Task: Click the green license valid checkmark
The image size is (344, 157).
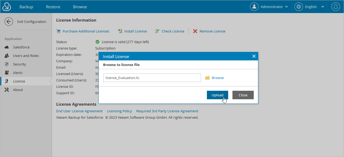Action: [x=97, y=42]
